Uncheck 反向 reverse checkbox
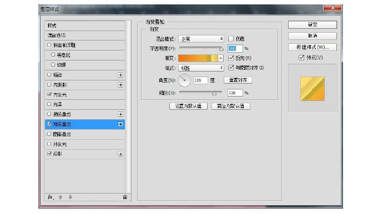Viewport: 383px width, 213px height. point(231,58)
